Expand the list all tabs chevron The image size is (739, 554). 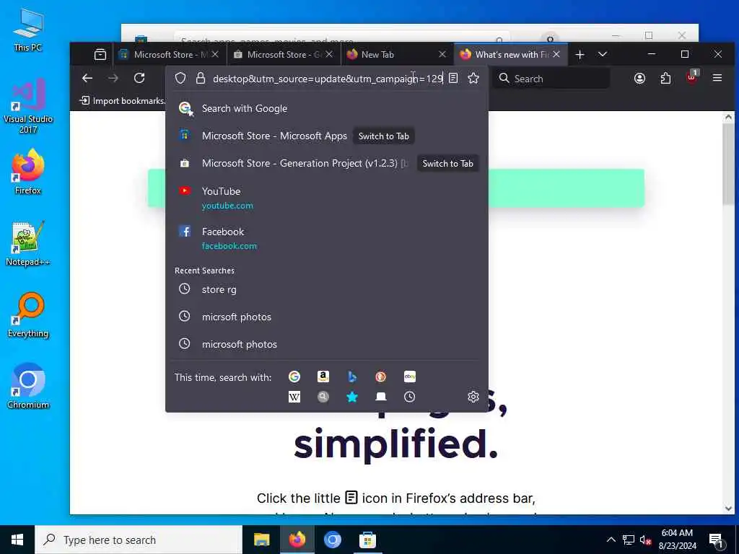[x=603, y=55]
